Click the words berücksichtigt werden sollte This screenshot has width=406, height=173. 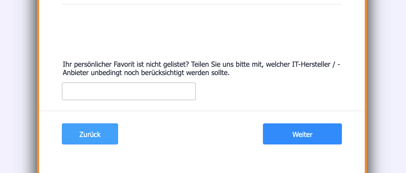(185, 73)
